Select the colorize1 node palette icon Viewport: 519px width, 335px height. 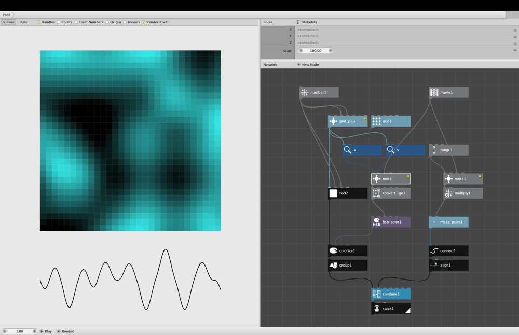coord(333,250)
